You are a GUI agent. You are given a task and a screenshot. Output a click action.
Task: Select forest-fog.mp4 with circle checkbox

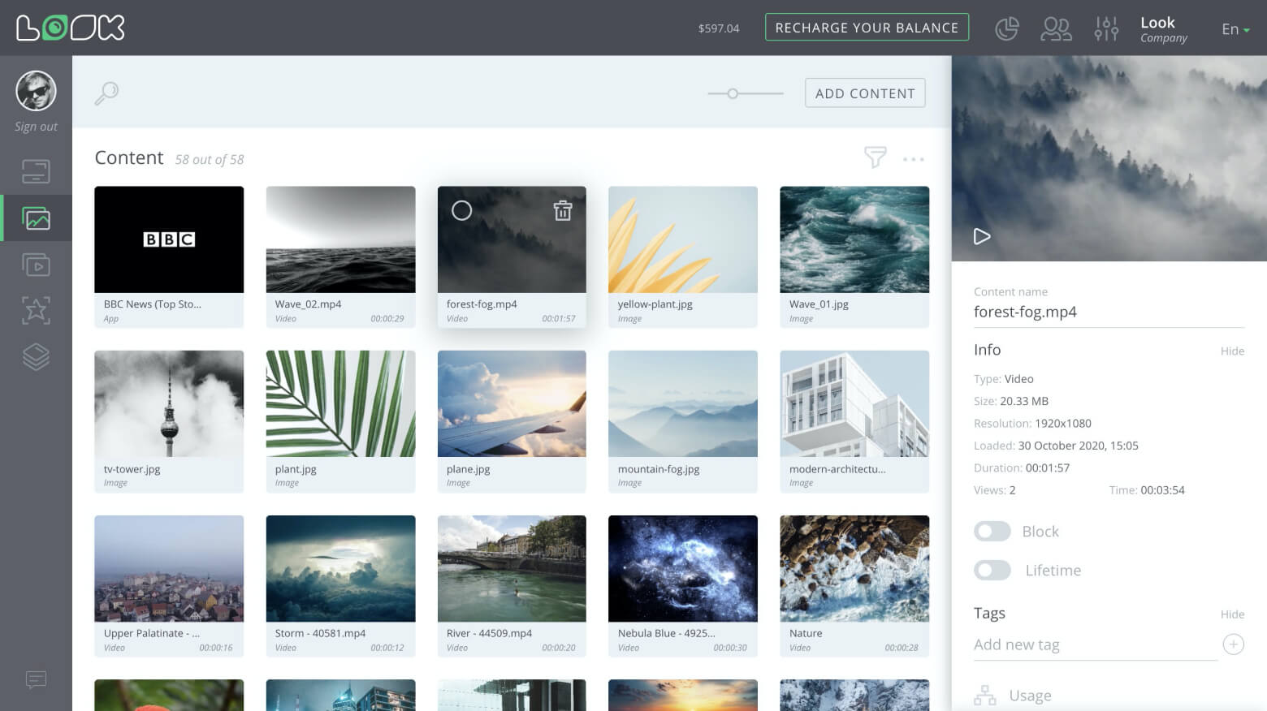(461, 211)
